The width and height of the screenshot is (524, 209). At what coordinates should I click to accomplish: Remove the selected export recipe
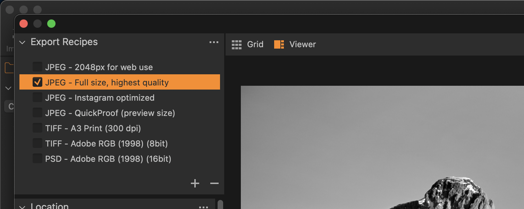tap(214, 183)
